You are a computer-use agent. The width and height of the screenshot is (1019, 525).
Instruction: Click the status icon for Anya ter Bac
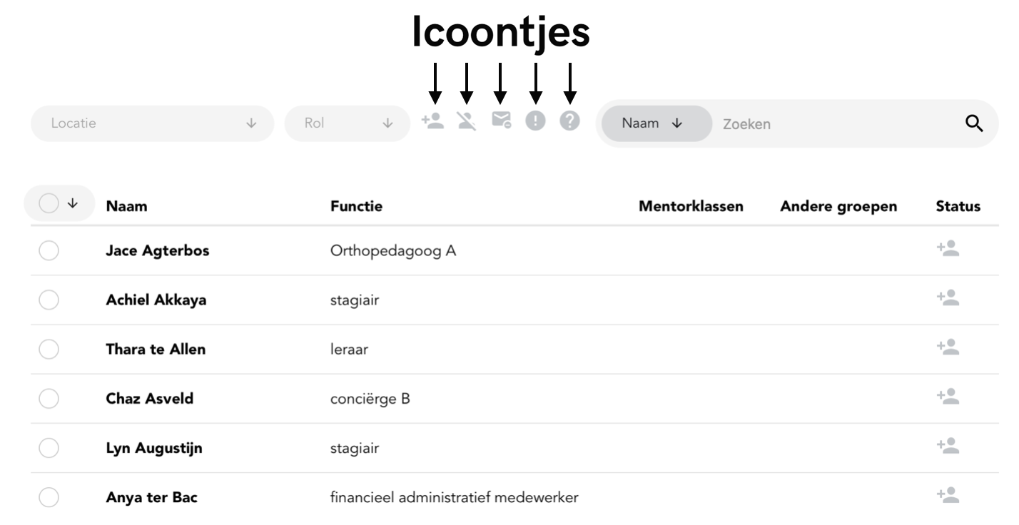click(x=948, y=496)
